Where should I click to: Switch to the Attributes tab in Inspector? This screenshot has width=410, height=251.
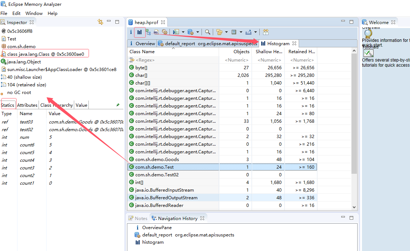(x=27, y=105)
